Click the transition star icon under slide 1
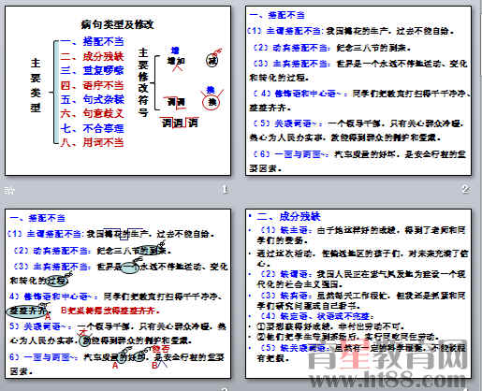Viewport: 482px width, 391px height. [9, 190]
